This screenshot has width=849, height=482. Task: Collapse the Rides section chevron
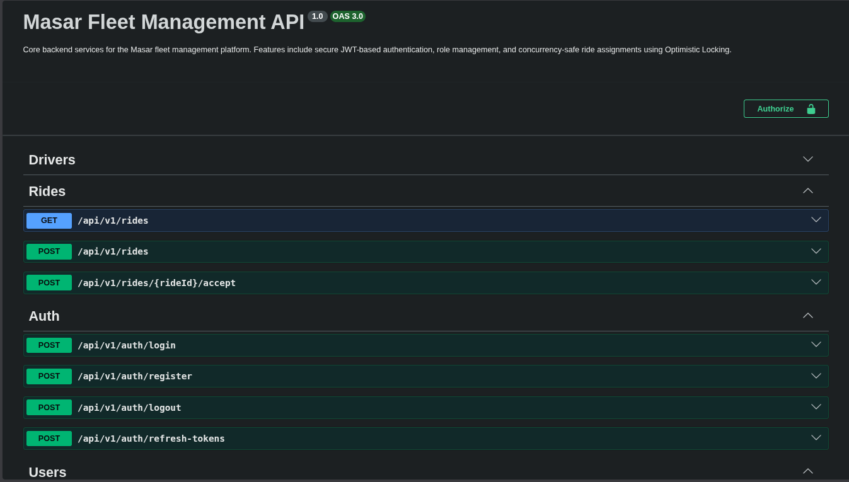tap(808, 191)
